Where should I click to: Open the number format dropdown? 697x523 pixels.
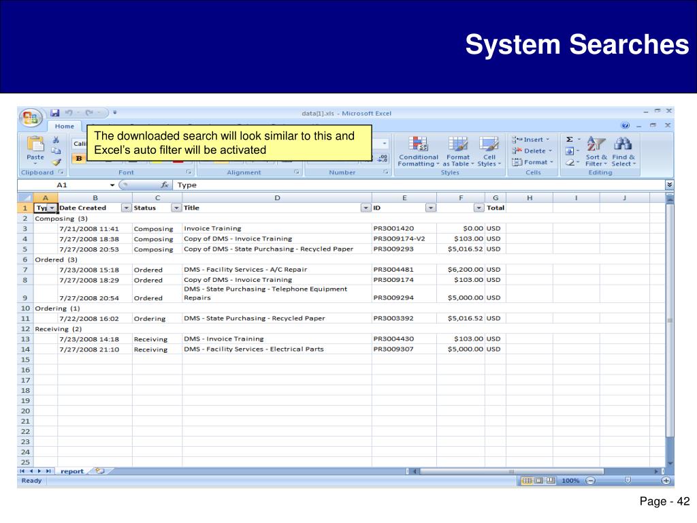point(385,144)
